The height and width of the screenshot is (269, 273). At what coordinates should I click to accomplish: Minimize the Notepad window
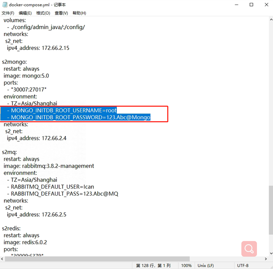(x=233, y=5)
